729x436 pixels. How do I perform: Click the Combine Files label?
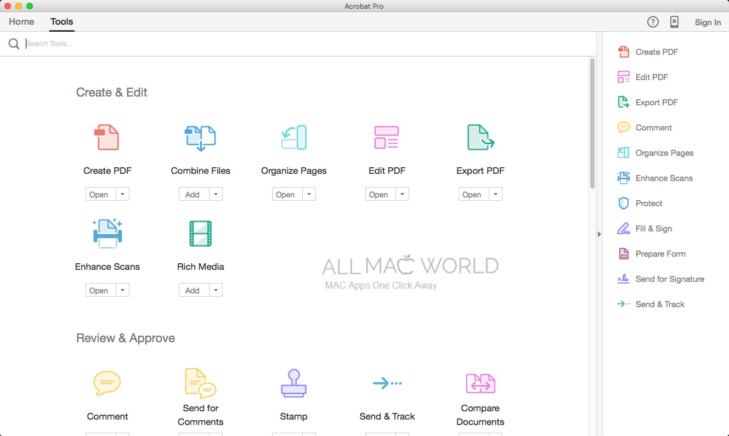click(x=200, y=171)
